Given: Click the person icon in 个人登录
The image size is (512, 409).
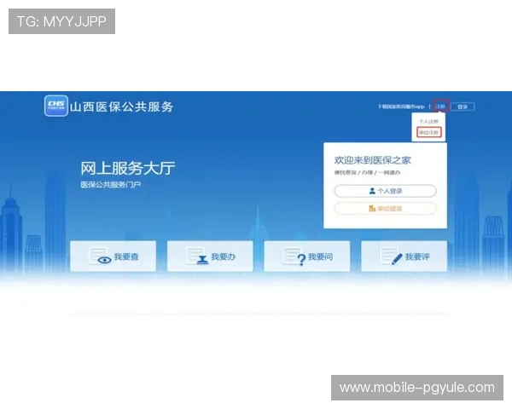Looking at the screenshot, I should tap(372, 191).
